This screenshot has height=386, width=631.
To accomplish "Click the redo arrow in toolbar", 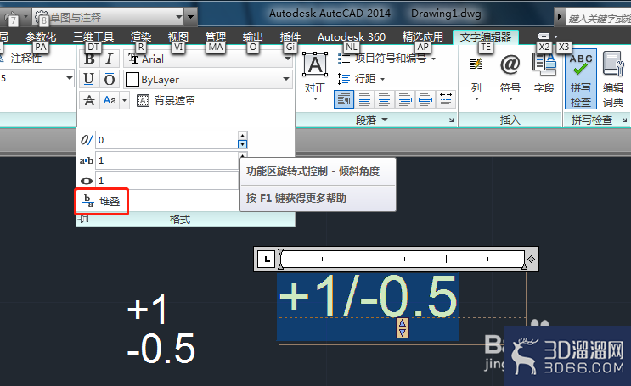I will [11, 17].
